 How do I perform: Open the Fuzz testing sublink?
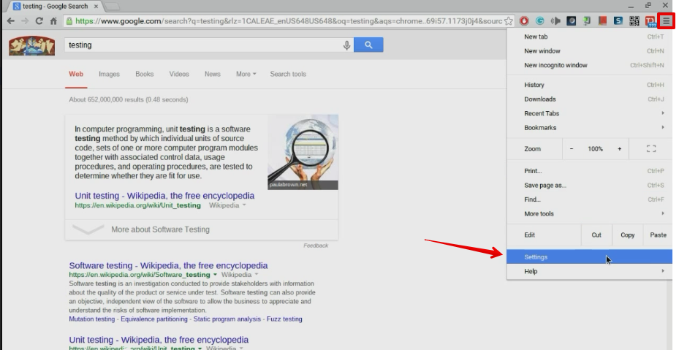[284, 319]
